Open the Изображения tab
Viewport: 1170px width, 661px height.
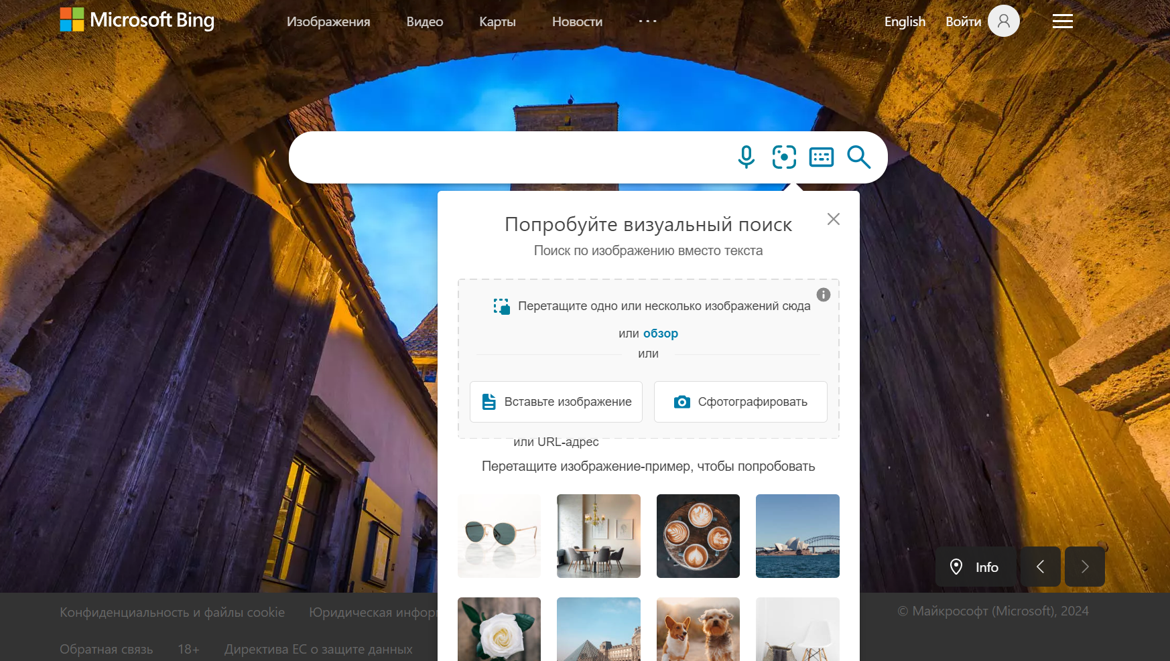click(328, 21)
